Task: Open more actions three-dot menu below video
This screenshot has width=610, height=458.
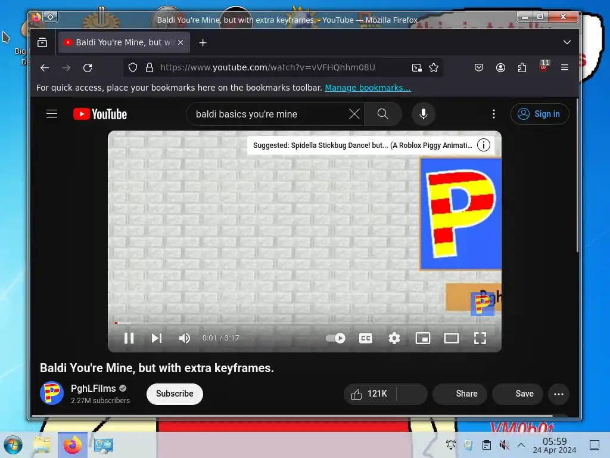Action: click(x=559, y=394)
